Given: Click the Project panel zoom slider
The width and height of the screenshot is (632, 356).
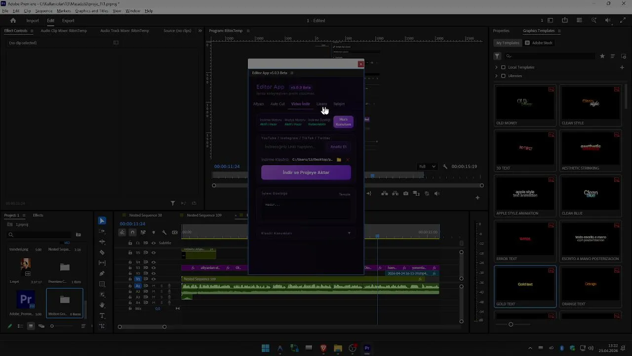Looking at the screenshot, I should (52, 326).
